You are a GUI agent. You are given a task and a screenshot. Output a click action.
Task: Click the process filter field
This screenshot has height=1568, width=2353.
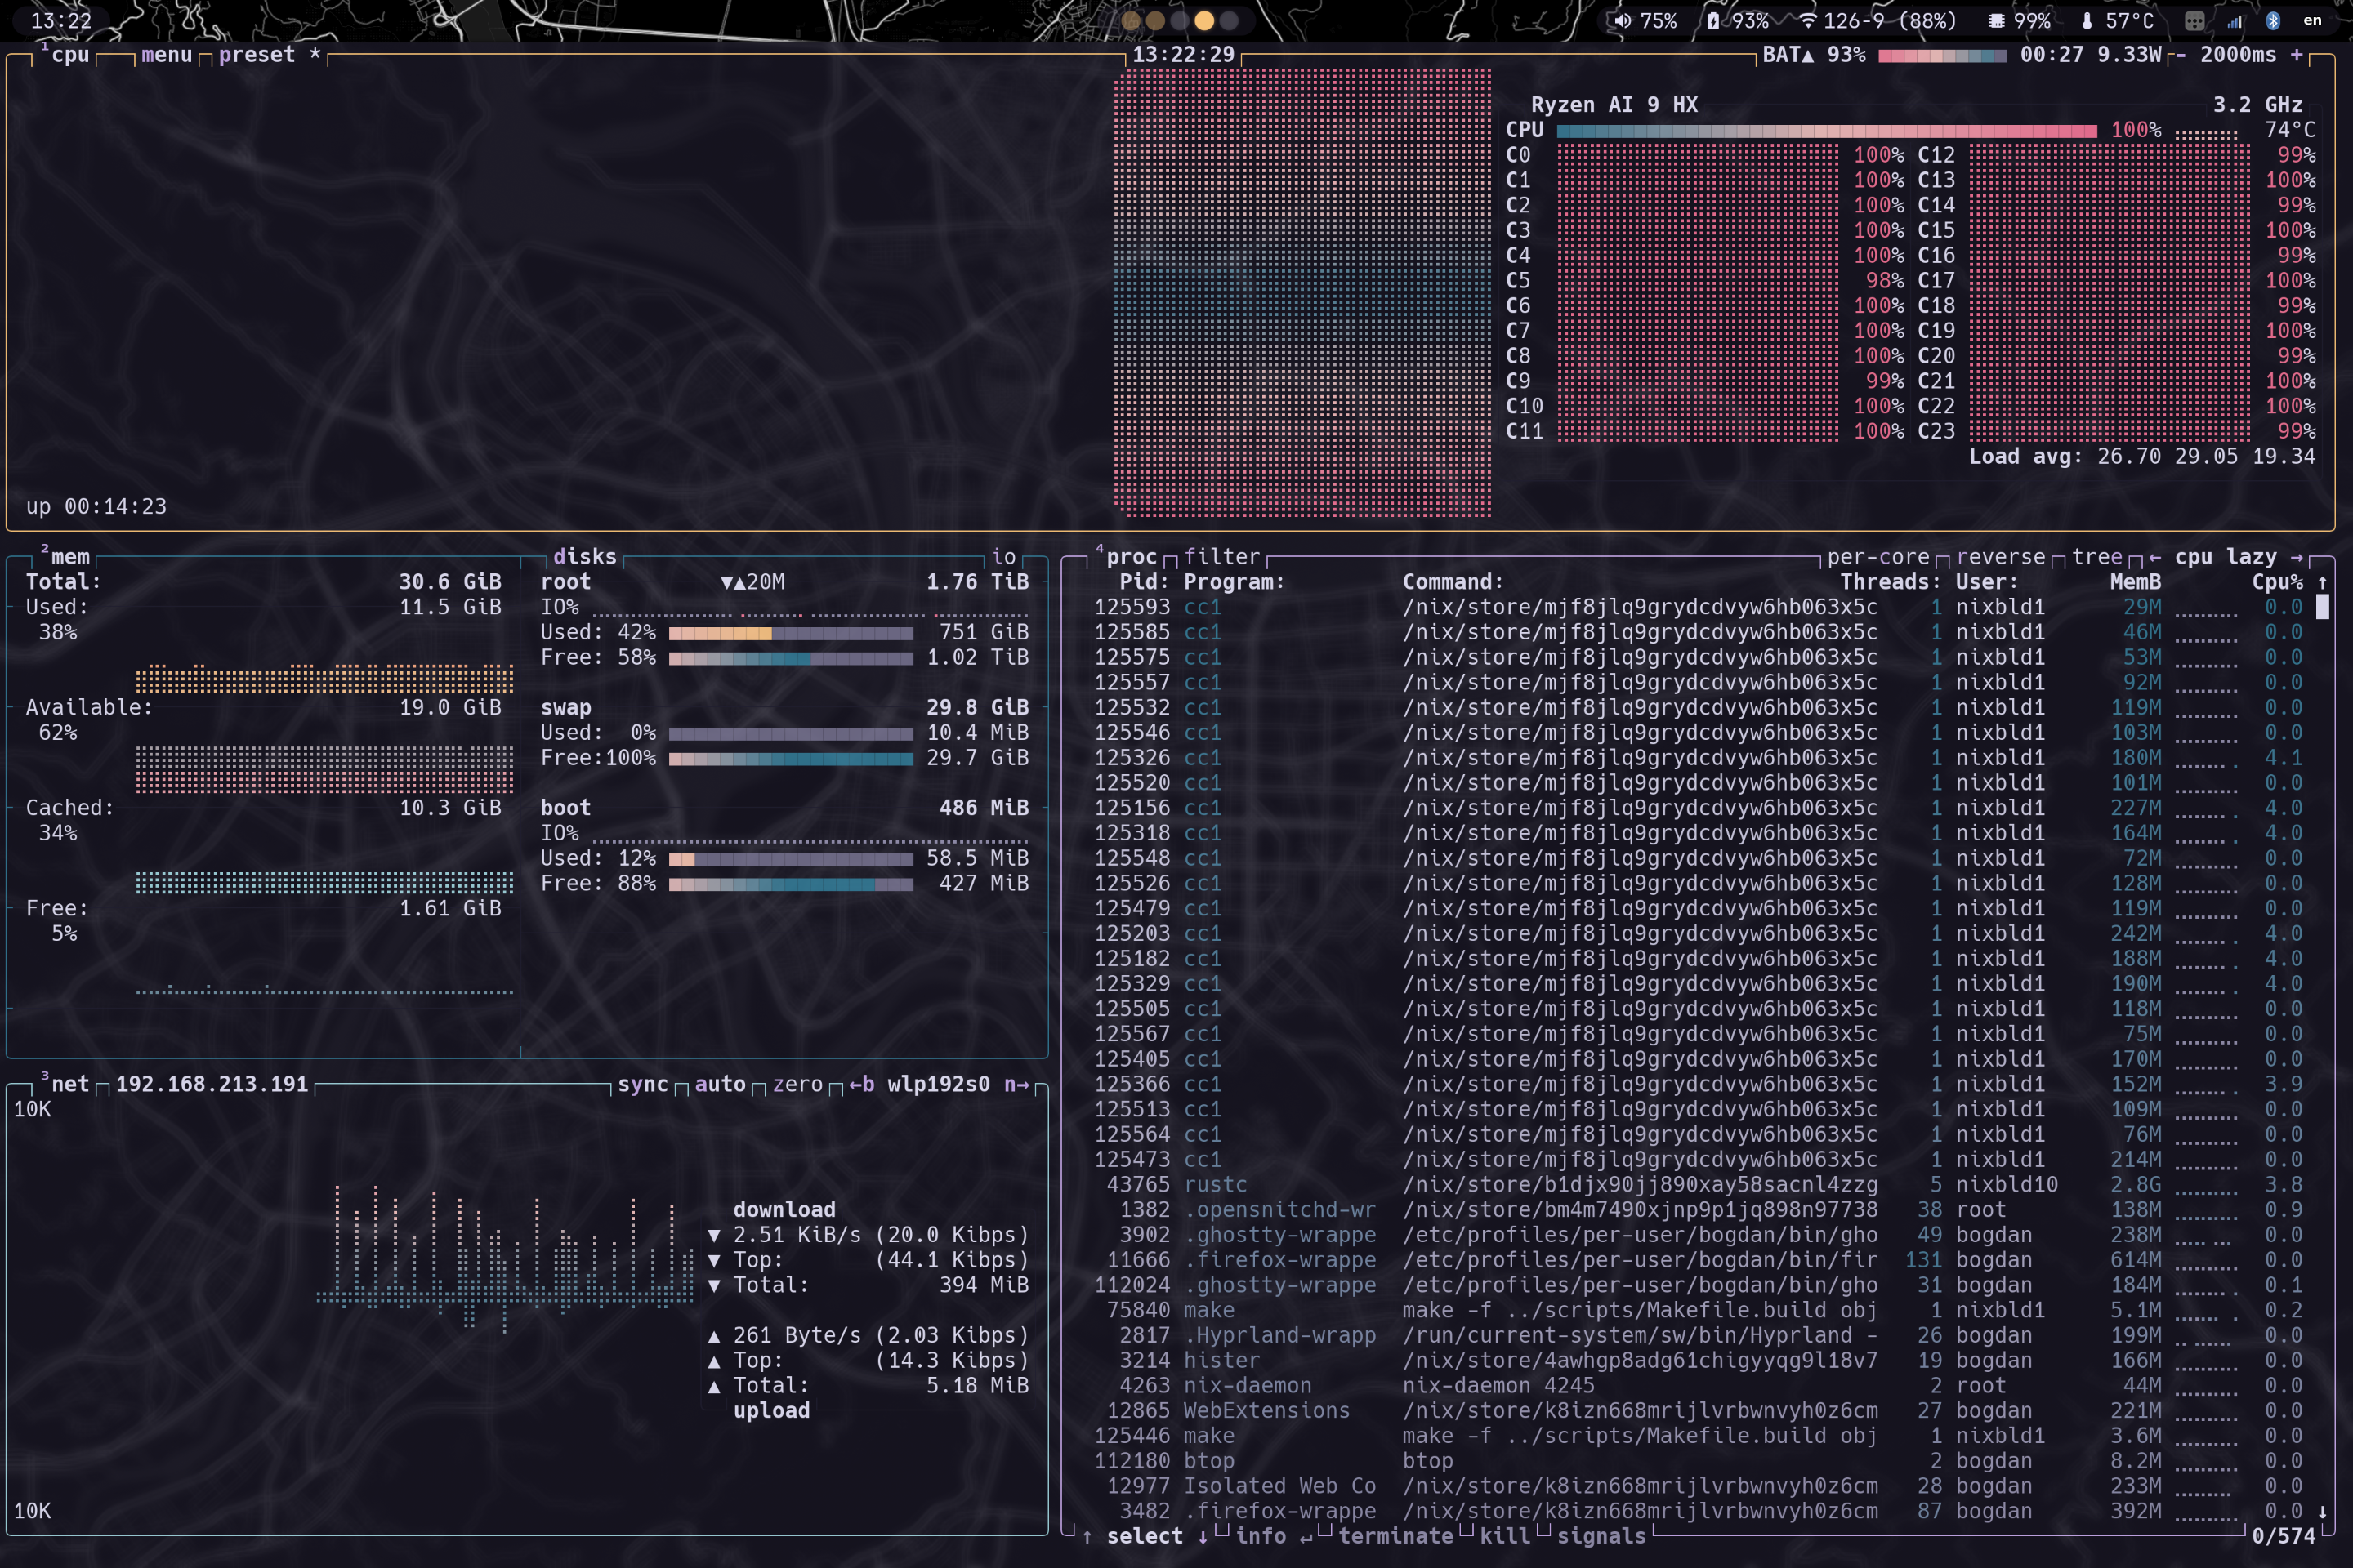[1221, 557]
